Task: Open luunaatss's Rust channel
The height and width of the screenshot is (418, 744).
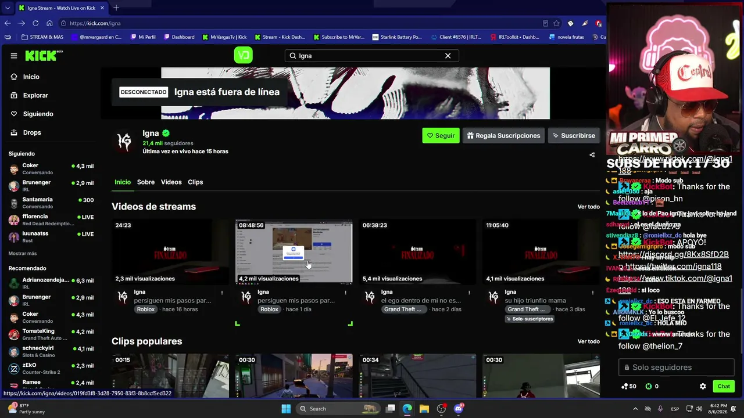Action: [51, 236]
